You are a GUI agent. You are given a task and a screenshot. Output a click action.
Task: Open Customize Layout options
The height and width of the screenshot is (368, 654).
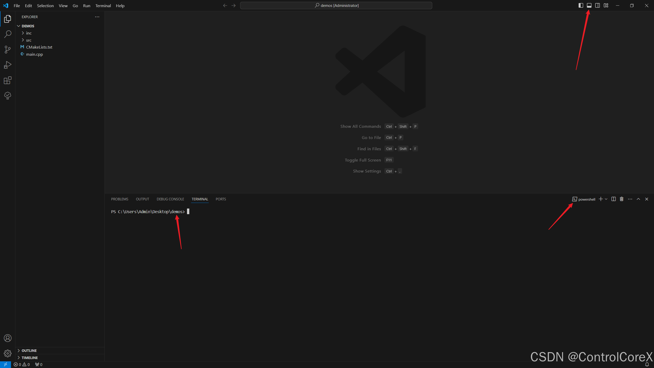[606, 5]
